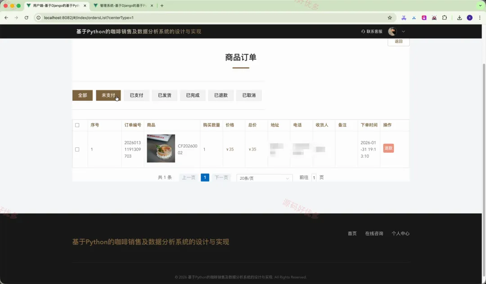The image size is (486, 284).
Task: Switch to the 已支付 order filter
Action: 136,95
